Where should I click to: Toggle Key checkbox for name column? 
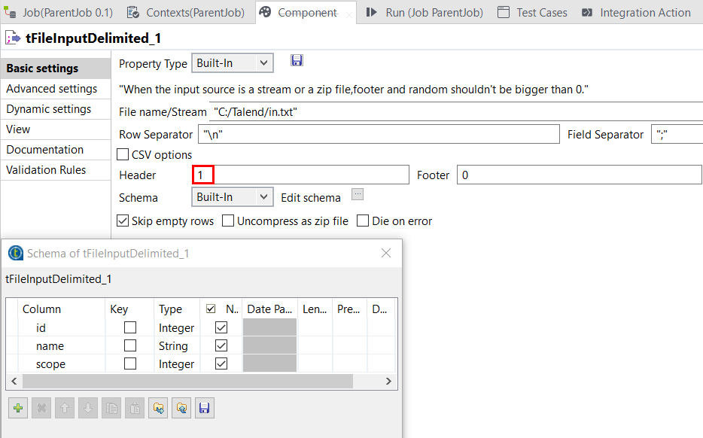(130, 345)
